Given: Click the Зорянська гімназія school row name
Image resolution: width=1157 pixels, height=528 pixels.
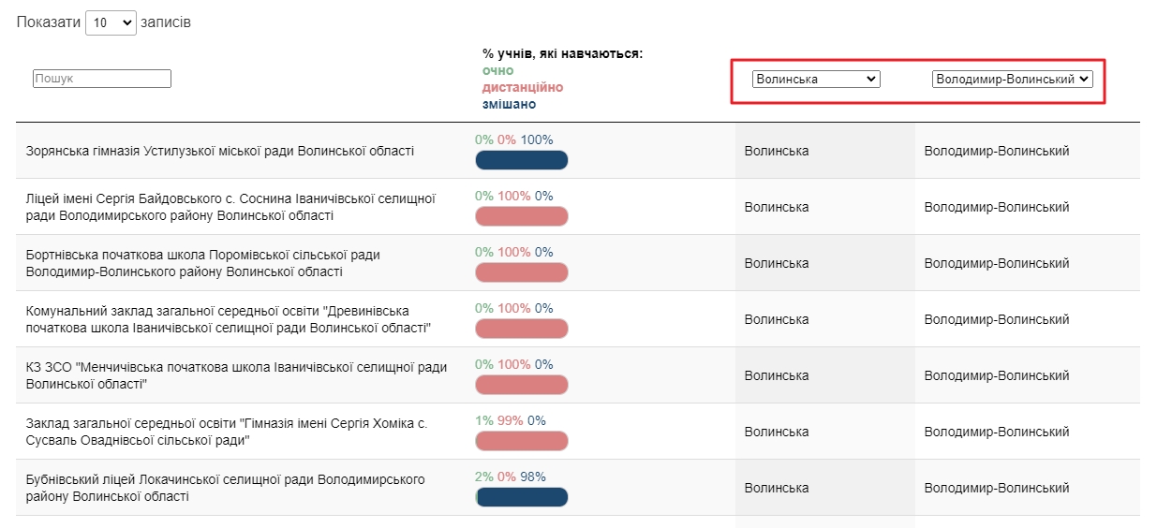Looking at the screenshot, I should point(220,151).
